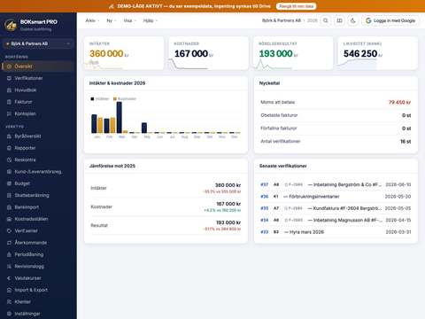Open the Arkiv menu
The height and width of the screenshot is (319, 425).
[x=92, y=20]
